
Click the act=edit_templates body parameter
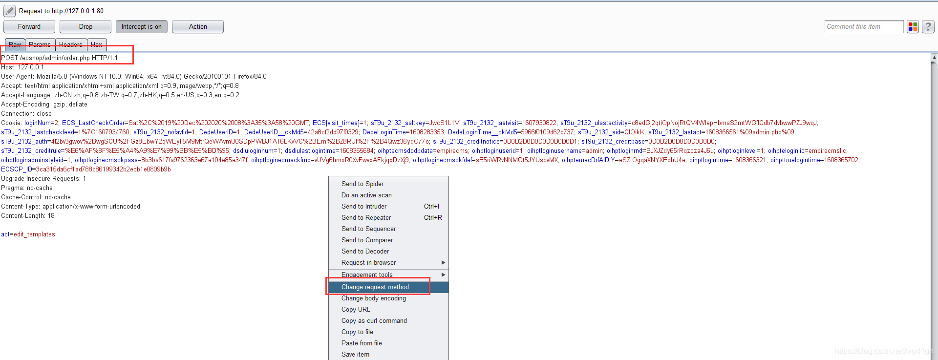pyautogui.click(x=28, y=234)
